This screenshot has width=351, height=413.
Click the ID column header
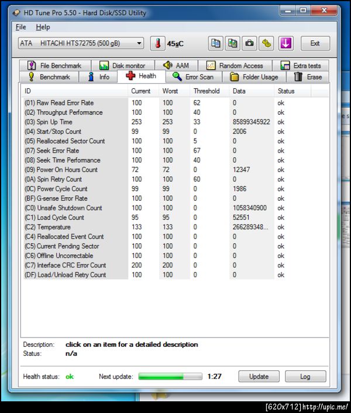click(x=74, y=91)
